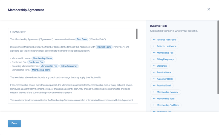This screenshot has width=219, height=135.
Task: Insert Practice Email dynamic field
Action: [162, 85]
